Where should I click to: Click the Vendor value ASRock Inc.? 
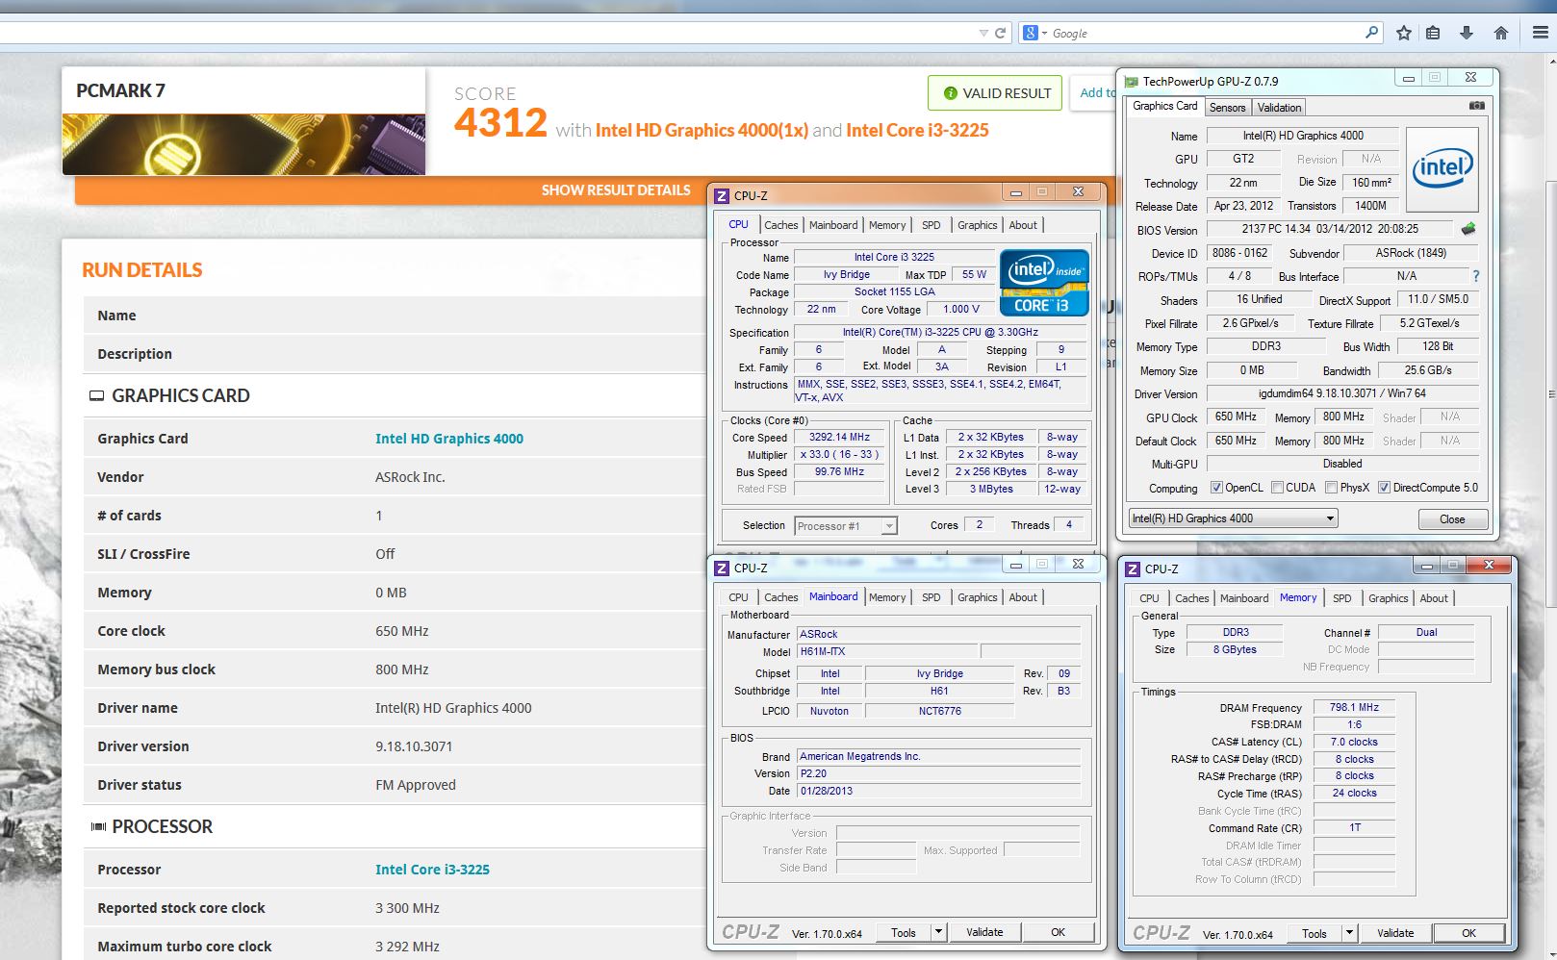tap(410, 477)
